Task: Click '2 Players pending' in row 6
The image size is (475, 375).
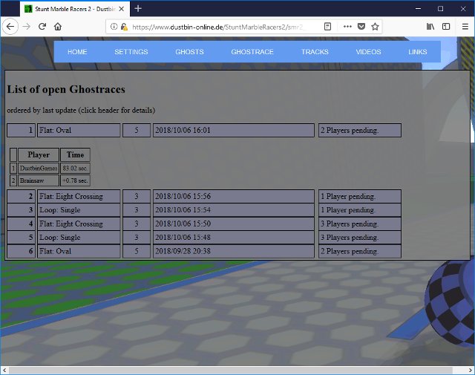Action: click(360, 251)
